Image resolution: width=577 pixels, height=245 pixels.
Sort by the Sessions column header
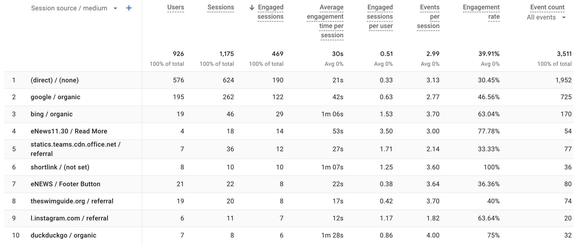coord(221,8)
